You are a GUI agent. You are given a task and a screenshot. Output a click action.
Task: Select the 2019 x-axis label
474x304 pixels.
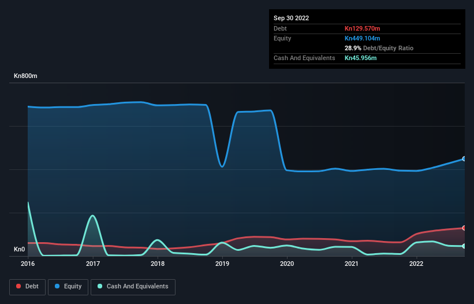coord(222,264)
